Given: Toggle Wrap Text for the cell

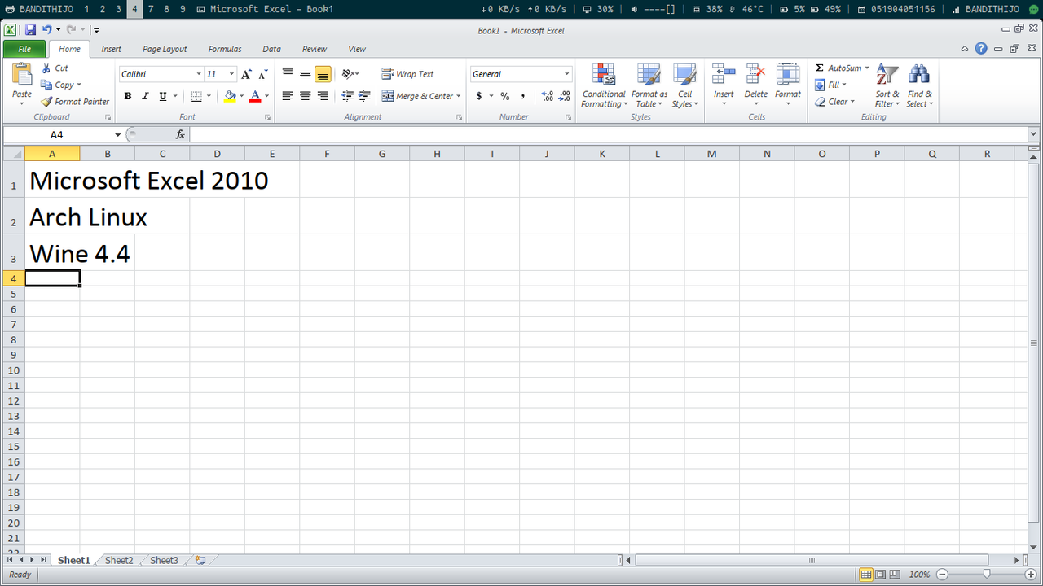Looking at the screenshot, I should coord(408,74).
